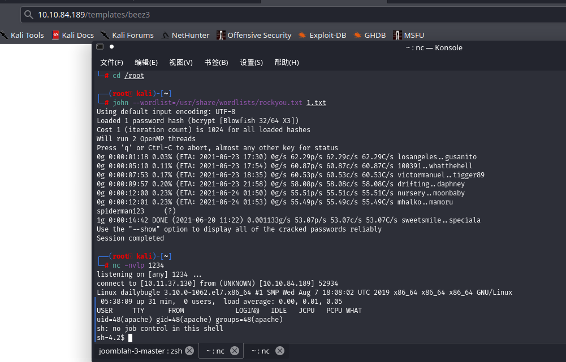Click the browser URL address field
566x362 pixels.
click(293, 15)
